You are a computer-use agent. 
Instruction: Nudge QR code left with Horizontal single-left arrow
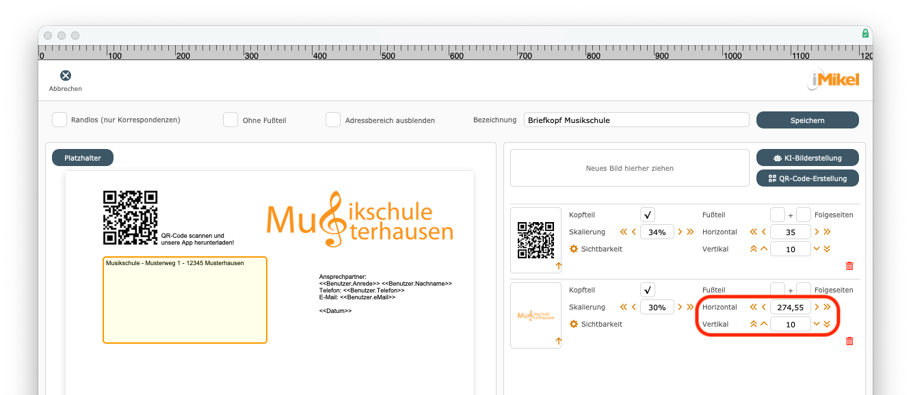(x=764, y=232)
